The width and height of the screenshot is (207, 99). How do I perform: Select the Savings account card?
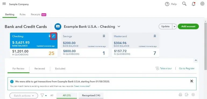point(85,45)
